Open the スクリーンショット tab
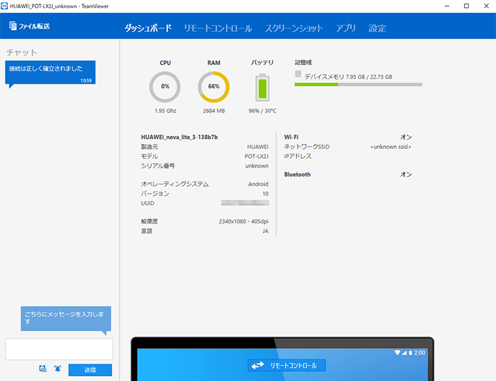Screen dimensions: 496x381 (x=294, y=28)
